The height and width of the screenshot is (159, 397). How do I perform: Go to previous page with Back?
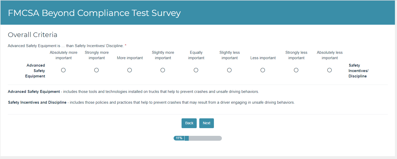(189, 123)
